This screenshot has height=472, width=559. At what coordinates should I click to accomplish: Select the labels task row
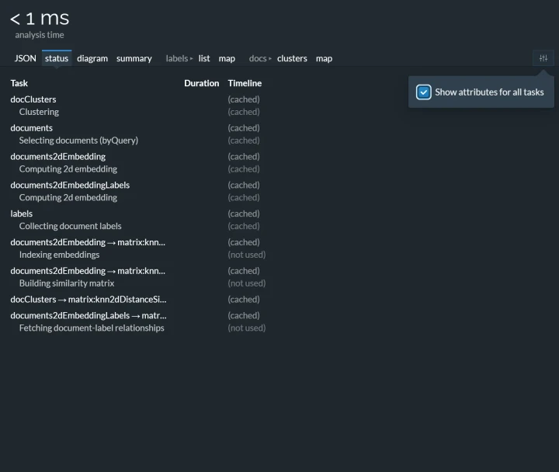click(x=22, y=213)
